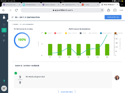Click the yellow Partially Correct legend swatch
The width and height of the screenshot is (125, 93).
tap(66, 33)
